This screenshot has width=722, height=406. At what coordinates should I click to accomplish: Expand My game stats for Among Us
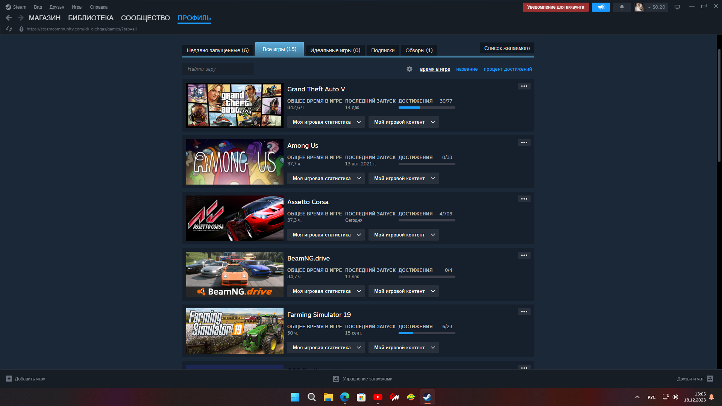click(x=326, y=178)
